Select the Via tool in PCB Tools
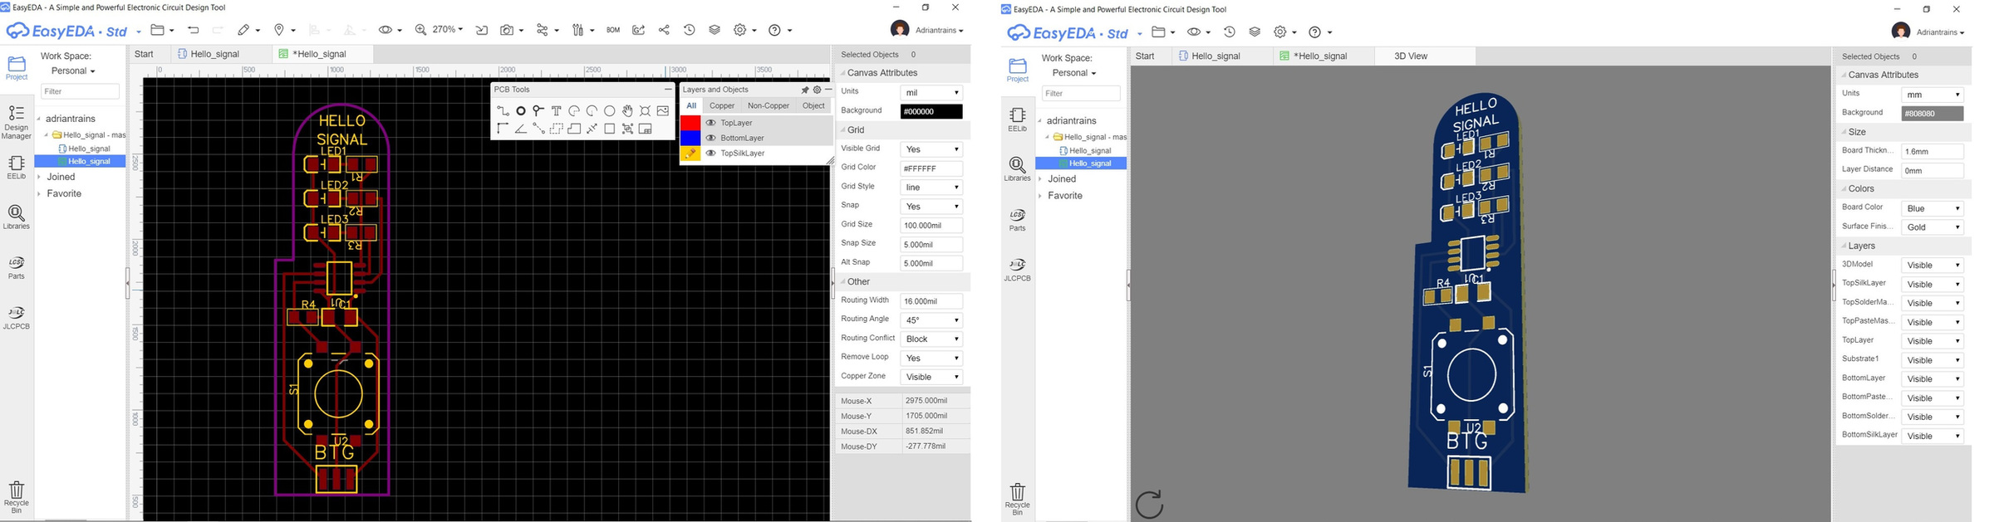Image resolution: width=1994 pixels, height=522 pixels. [x=538, y=110]
